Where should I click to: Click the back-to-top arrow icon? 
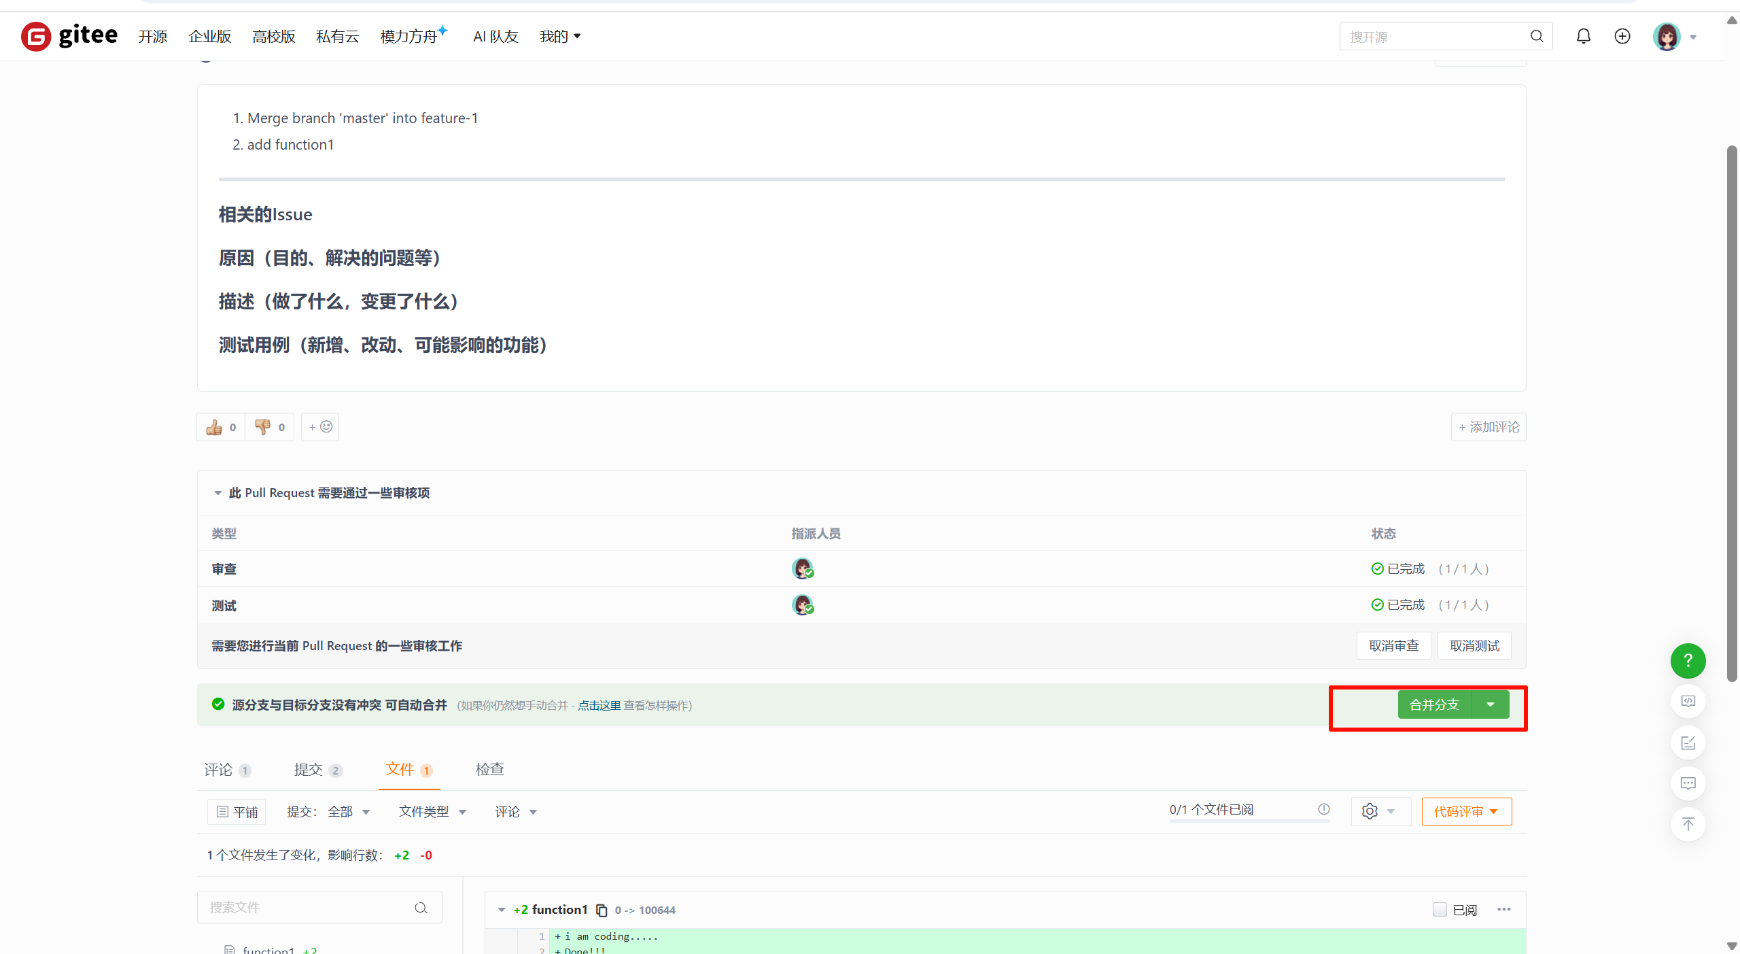tap(1688, 824)
